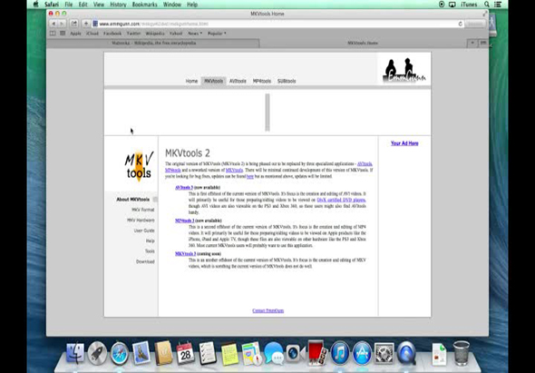535x373 pixels.
Task: Open yellow Notes icon in Dock
Action: point(229,353)
